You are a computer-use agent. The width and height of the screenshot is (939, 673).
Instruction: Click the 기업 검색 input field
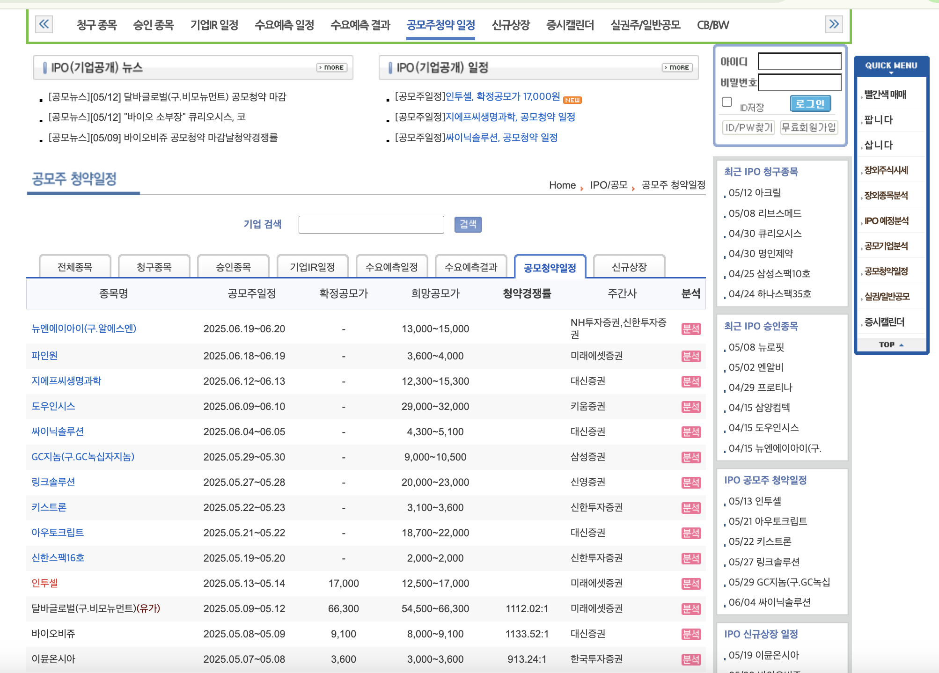(371, 225)
